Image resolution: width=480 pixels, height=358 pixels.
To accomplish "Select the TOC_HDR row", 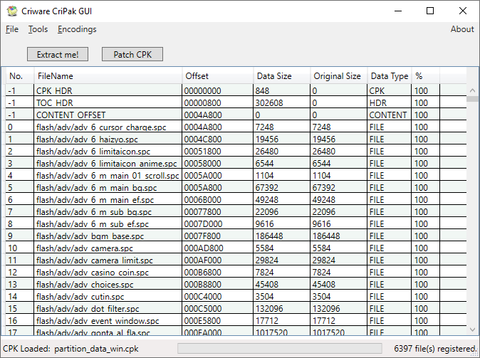I will 236,102.
